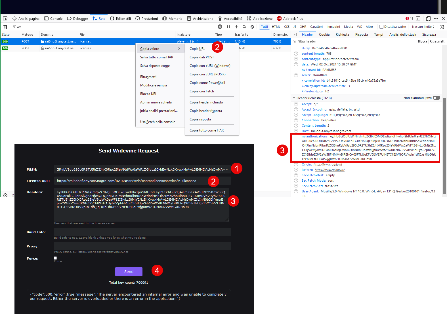Click Blocca button in header filter
The image size is (447, 314).
(422, 41)
